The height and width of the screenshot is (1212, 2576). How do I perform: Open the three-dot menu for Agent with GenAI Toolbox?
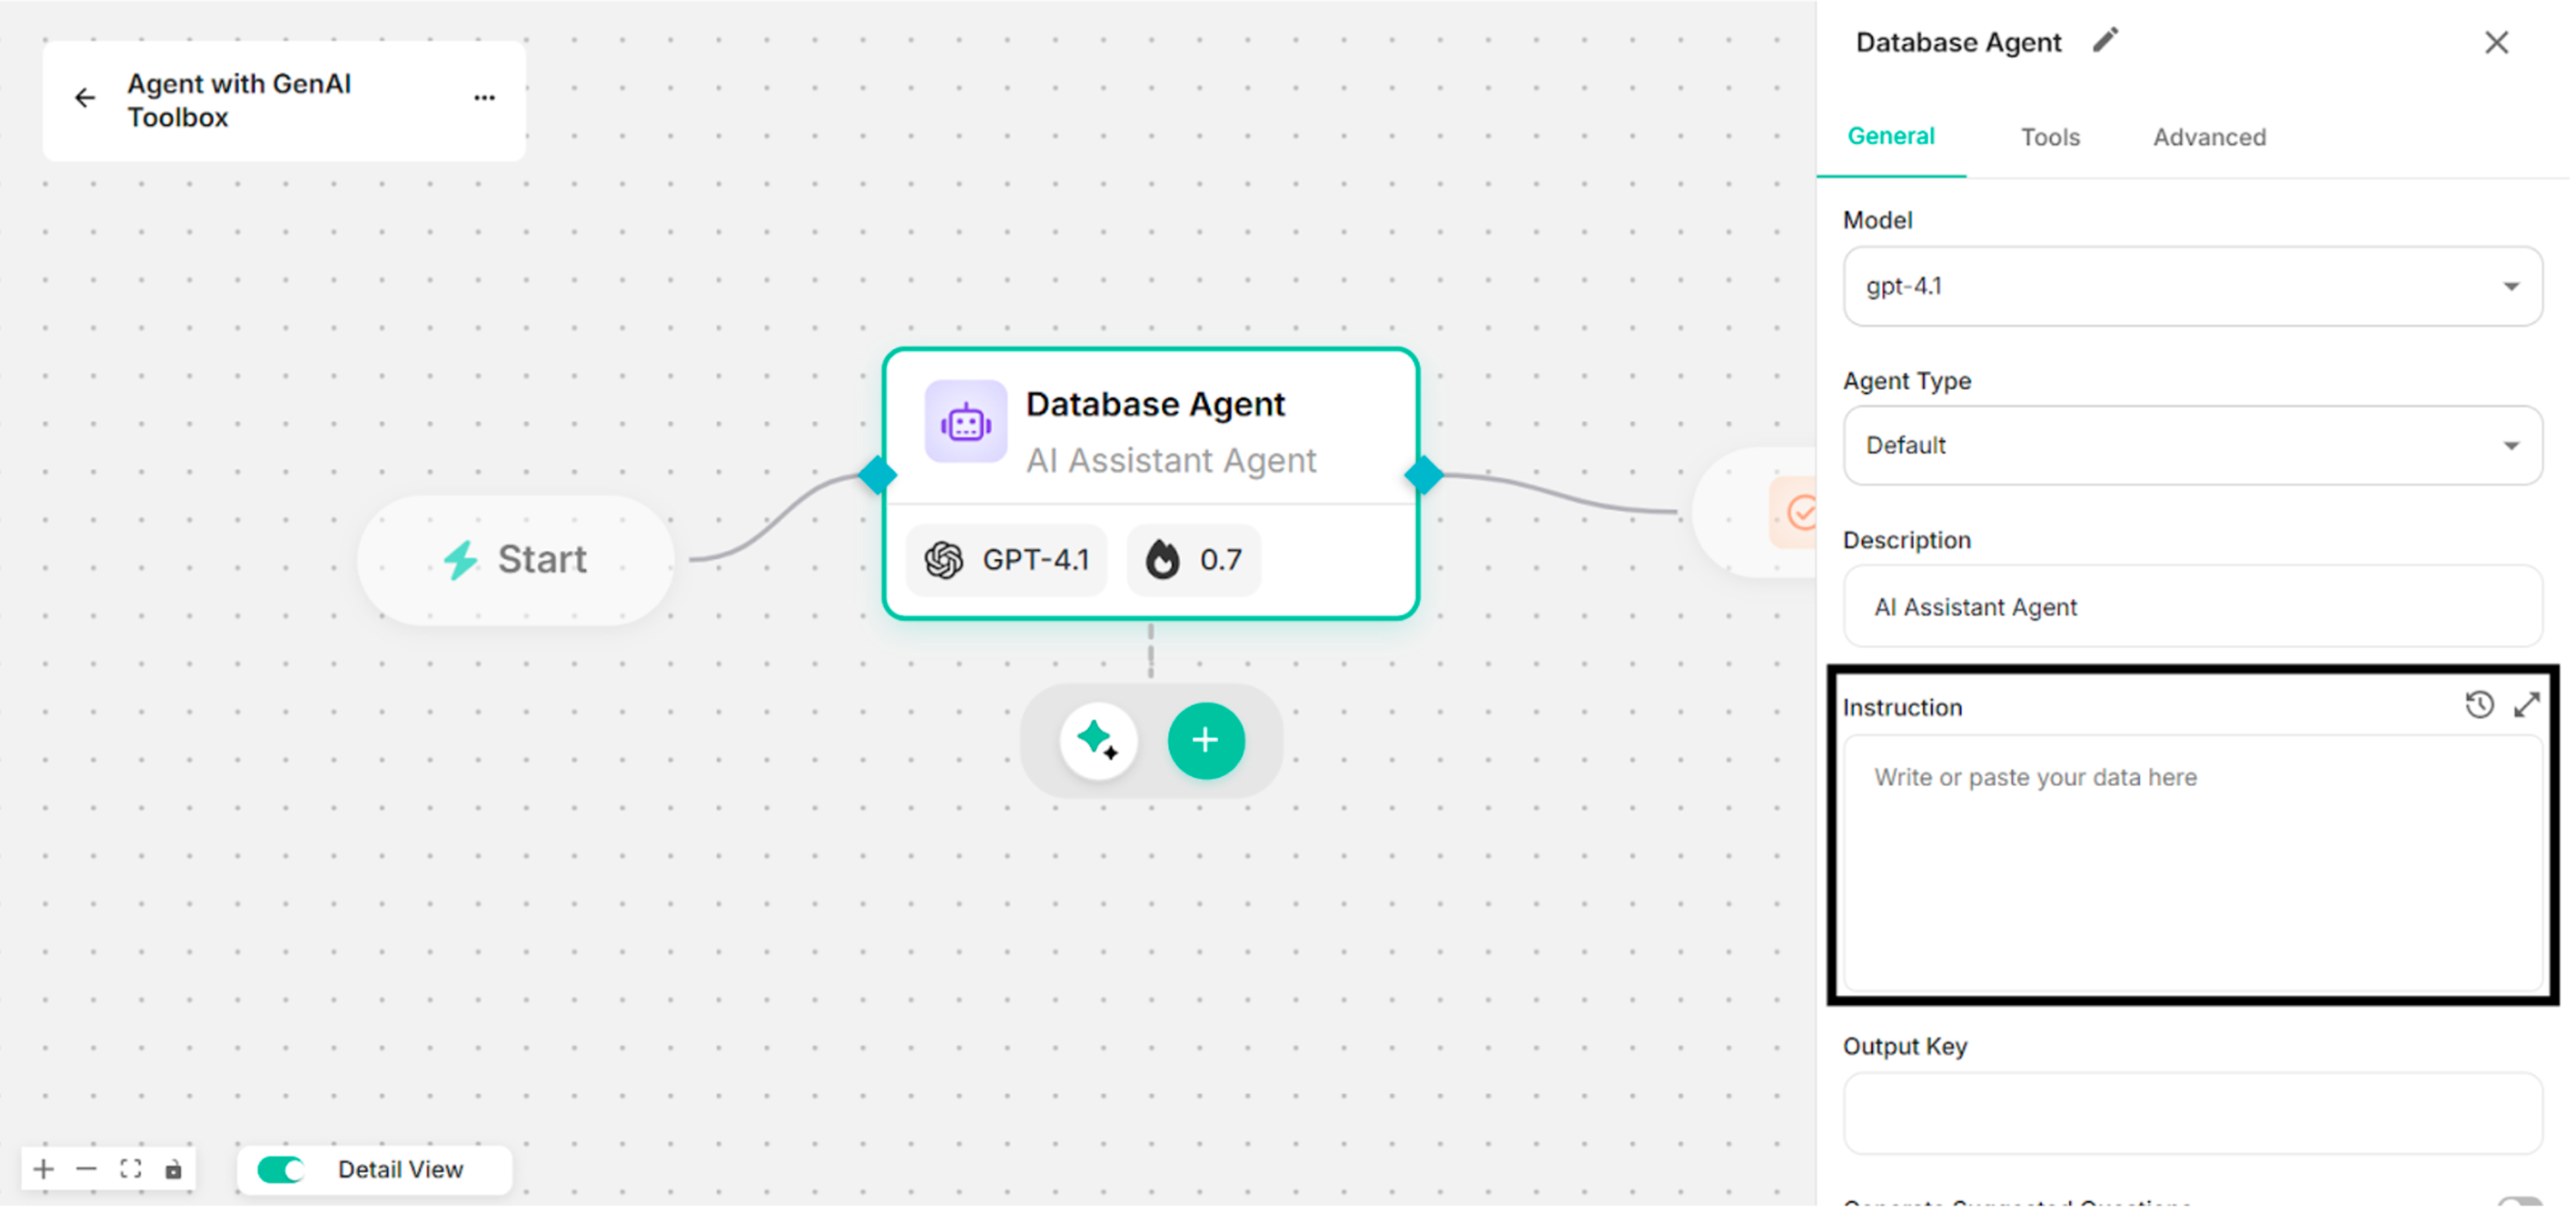(x=485, y=98)
